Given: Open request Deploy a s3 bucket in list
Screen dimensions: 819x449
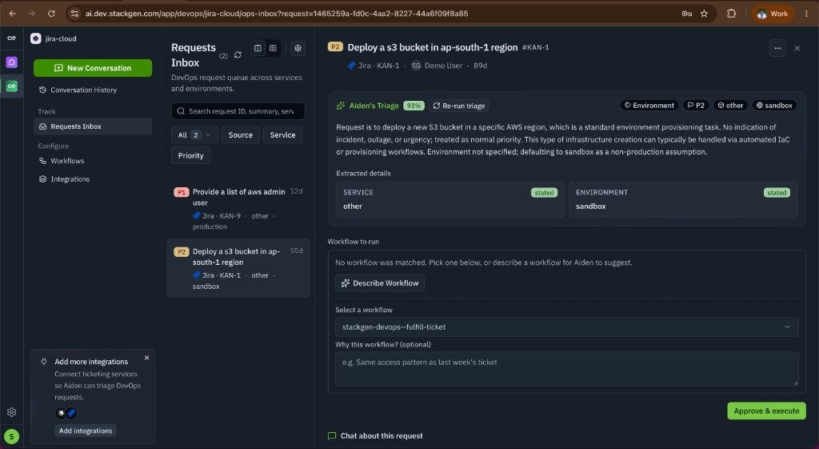Looking at the screenshot, I should [x=238, y=268].
